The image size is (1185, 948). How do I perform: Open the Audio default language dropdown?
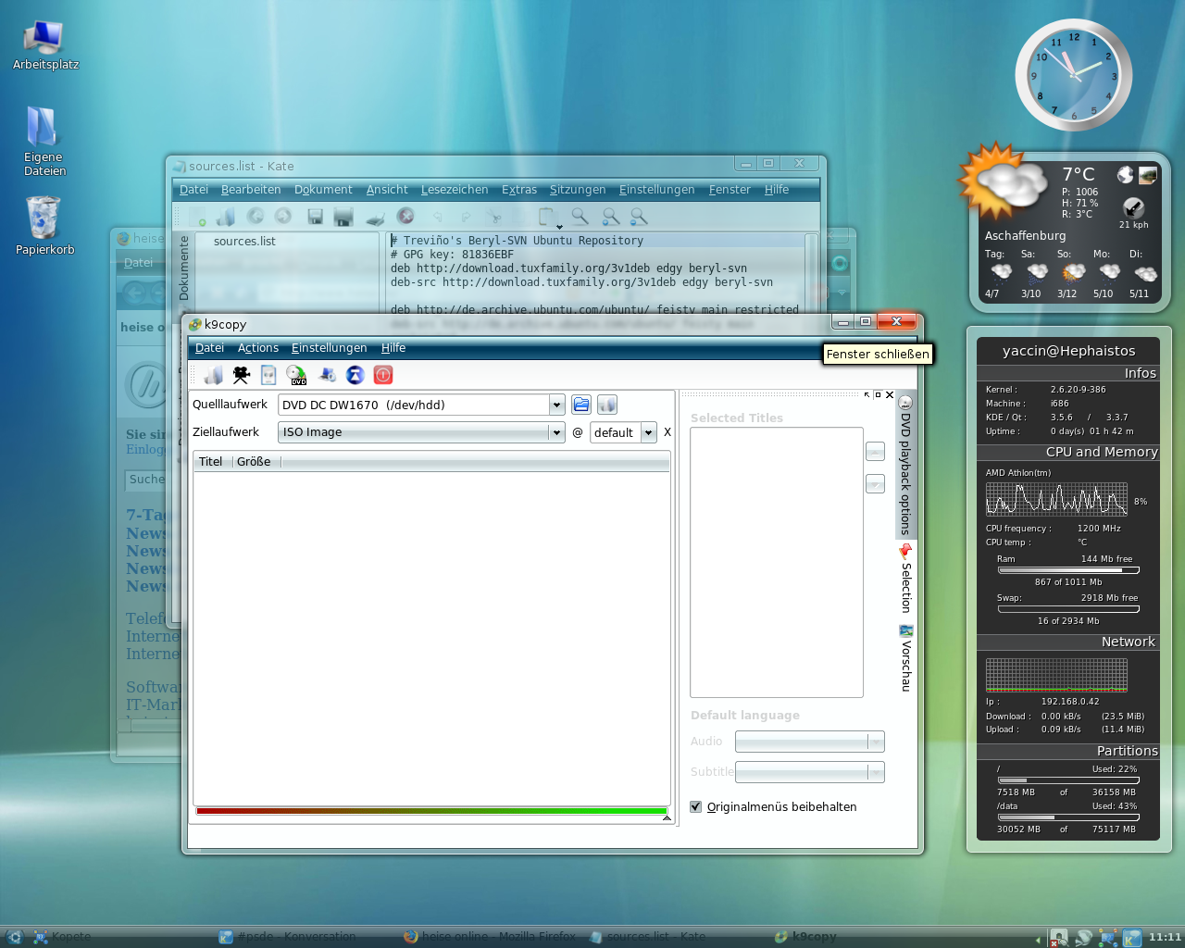(875, 742)
